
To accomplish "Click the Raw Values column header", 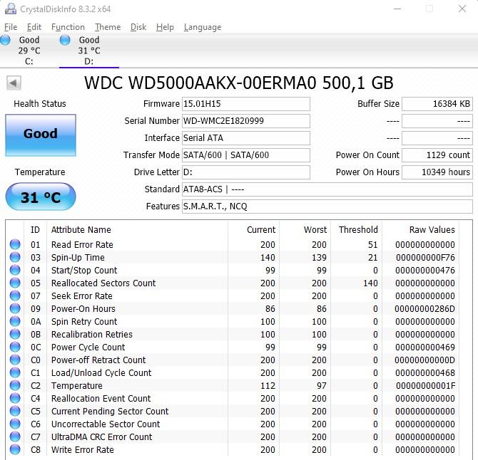I will (432, 230).
